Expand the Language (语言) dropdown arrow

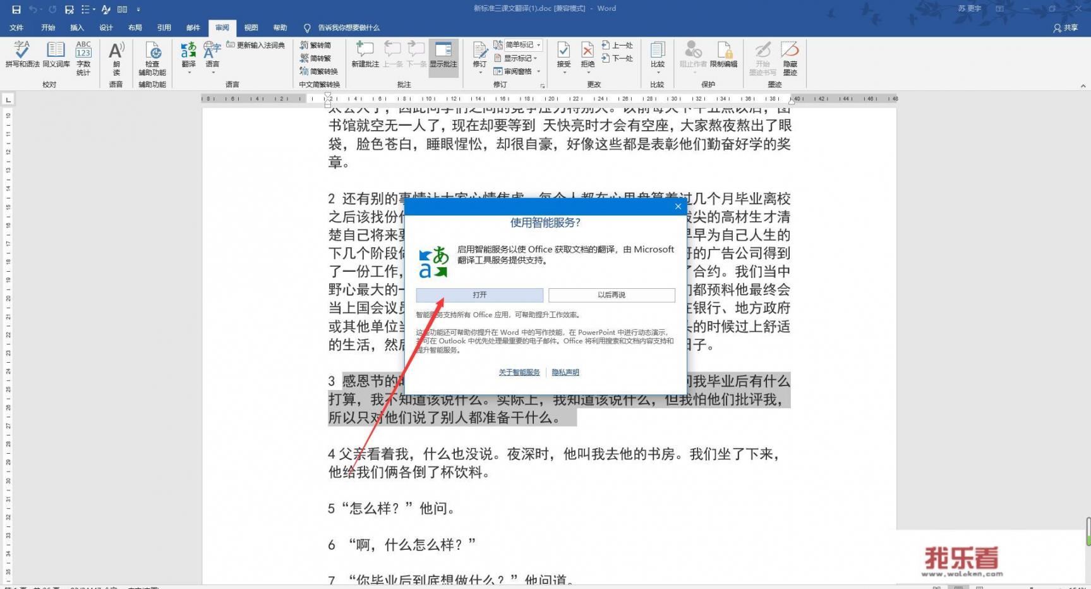click(x=213, y=73)
